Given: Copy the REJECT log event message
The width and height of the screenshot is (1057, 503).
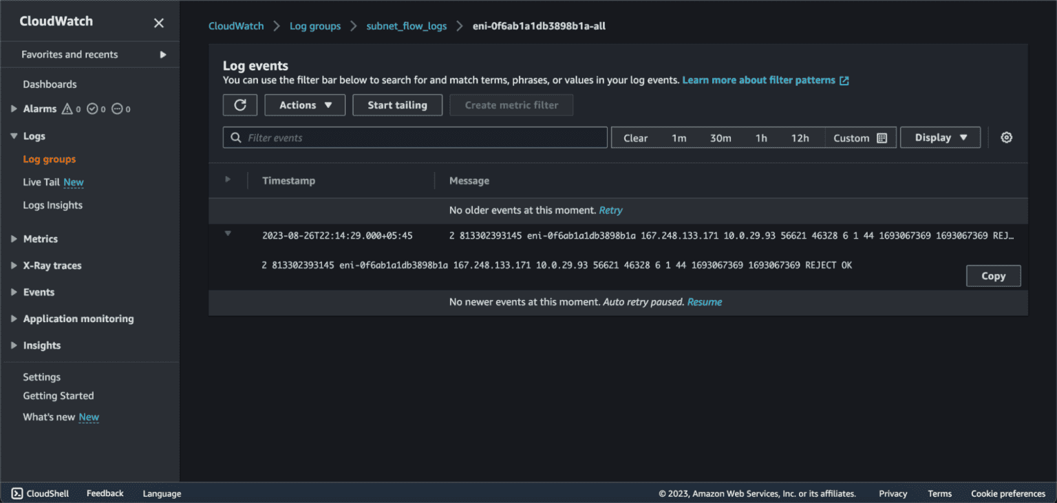Looking at the screenshot, I should point(993,275).
